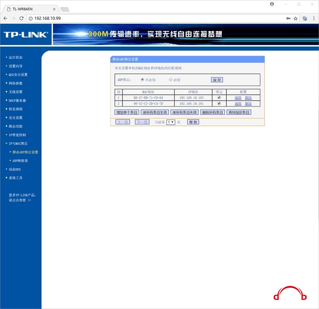Image resolution: width=319 pixels, height=309 pixels.
Task: Click the 下一页 button
Action: click(142, 122)
